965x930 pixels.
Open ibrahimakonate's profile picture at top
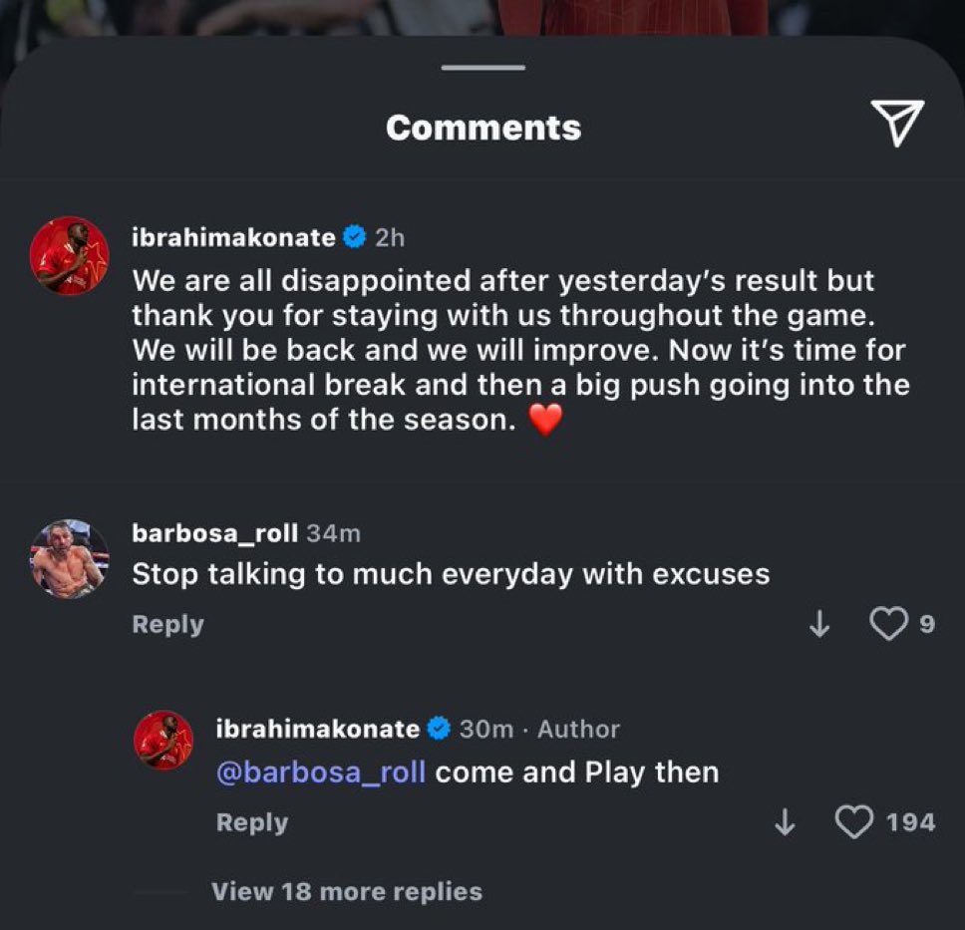coord(70,255)
